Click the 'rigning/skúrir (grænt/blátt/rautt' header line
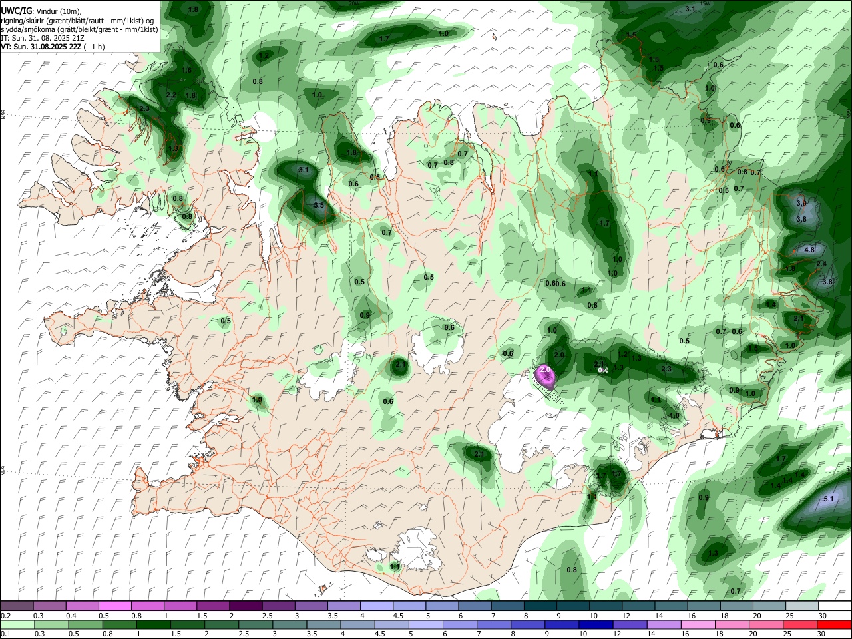852x639 pixels. pyautogui.click(x=79, y=20)
